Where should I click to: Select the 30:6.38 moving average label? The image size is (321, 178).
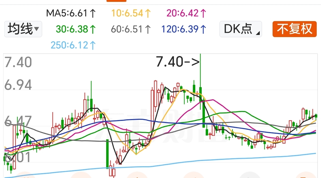[76, 29]
